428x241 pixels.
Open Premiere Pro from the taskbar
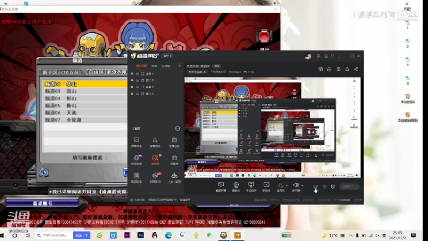(127, 235)
